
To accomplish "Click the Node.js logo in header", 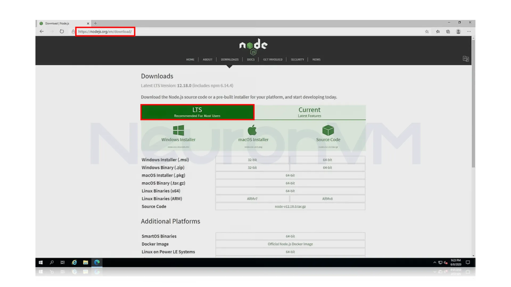I will 253,47.
